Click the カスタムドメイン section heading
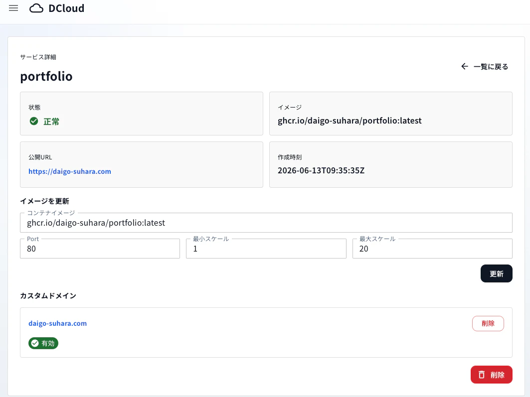The width and height of the screenshot is (530, 397). click(x=48, y=296)
